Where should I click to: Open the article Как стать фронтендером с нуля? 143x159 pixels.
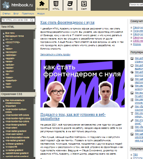[67, 22]
